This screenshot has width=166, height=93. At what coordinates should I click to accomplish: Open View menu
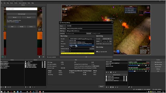point(8,3)
